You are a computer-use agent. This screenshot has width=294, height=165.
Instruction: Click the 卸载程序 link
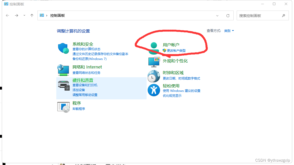click(x=79, y=109)
